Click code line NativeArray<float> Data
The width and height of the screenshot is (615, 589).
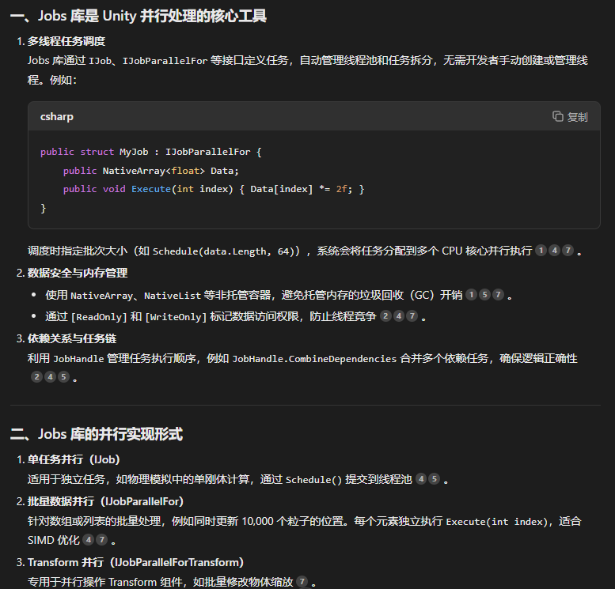click(x=151, y=171)
